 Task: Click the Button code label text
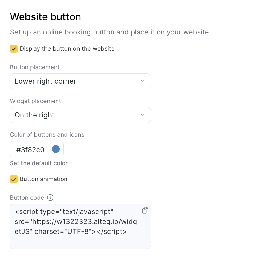coord(27,198)
